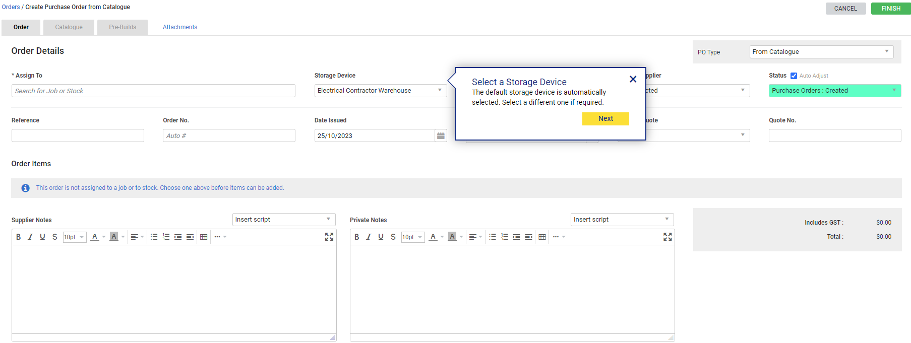Apply strikethrough in Supplier Notes editor
Viewport: 911px width, 343px height.
coord(55,237)
